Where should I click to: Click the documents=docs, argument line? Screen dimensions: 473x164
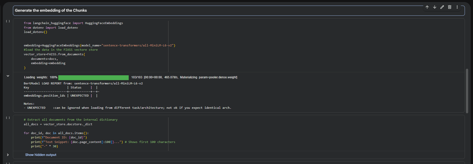45,58
